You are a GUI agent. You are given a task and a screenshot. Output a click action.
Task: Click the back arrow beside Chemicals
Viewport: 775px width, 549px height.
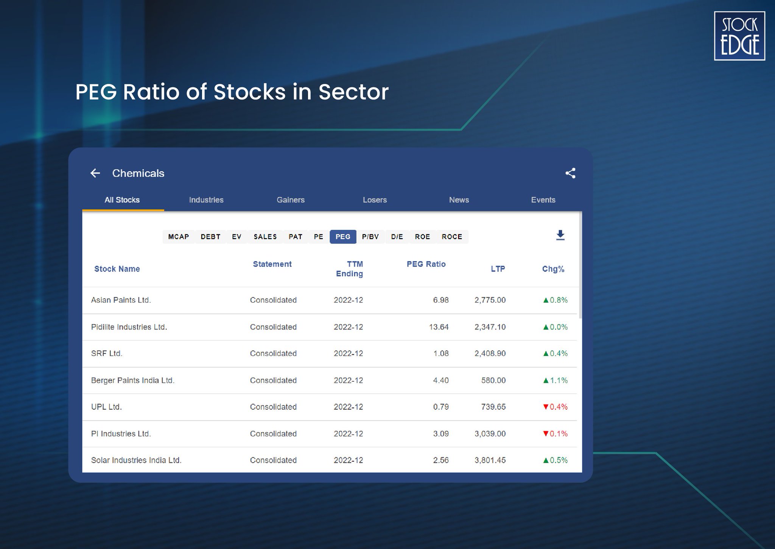pos(96,173)
